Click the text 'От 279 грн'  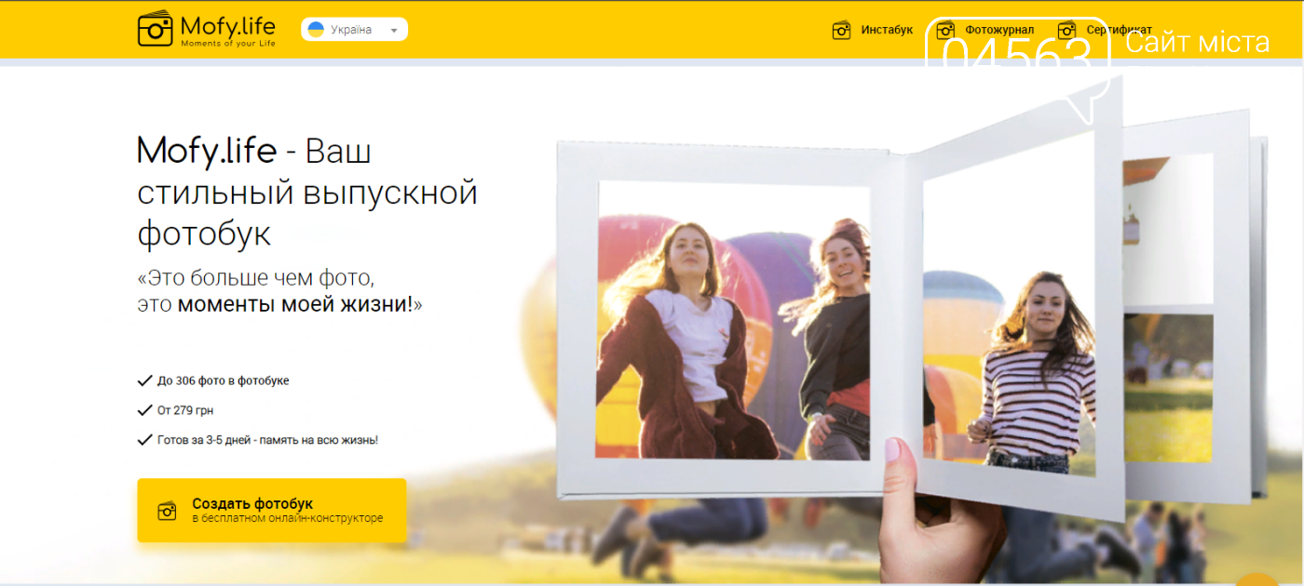[x=186, y=410]
